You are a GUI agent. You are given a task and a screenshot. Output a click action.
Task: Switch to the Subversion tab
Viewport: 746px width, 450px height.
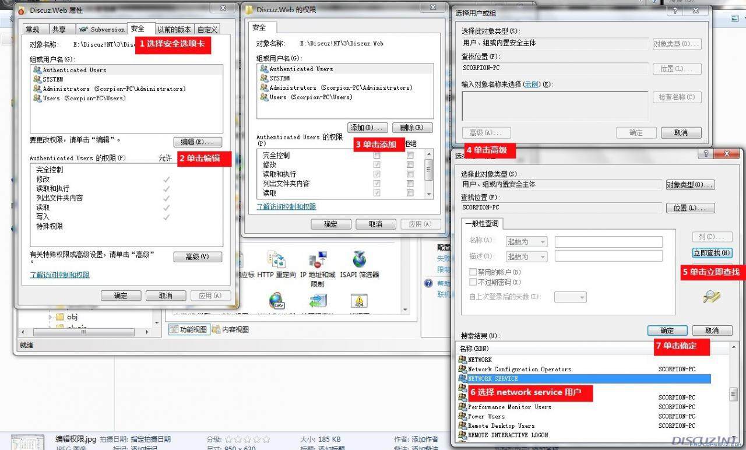(102, 30)
